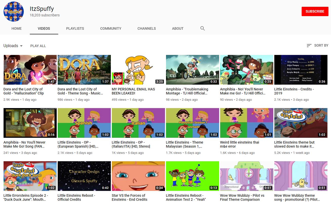This screenshot has height=202, width=331.
Task: Open the channel search magnifier icon
Action: tap(202, 28)
